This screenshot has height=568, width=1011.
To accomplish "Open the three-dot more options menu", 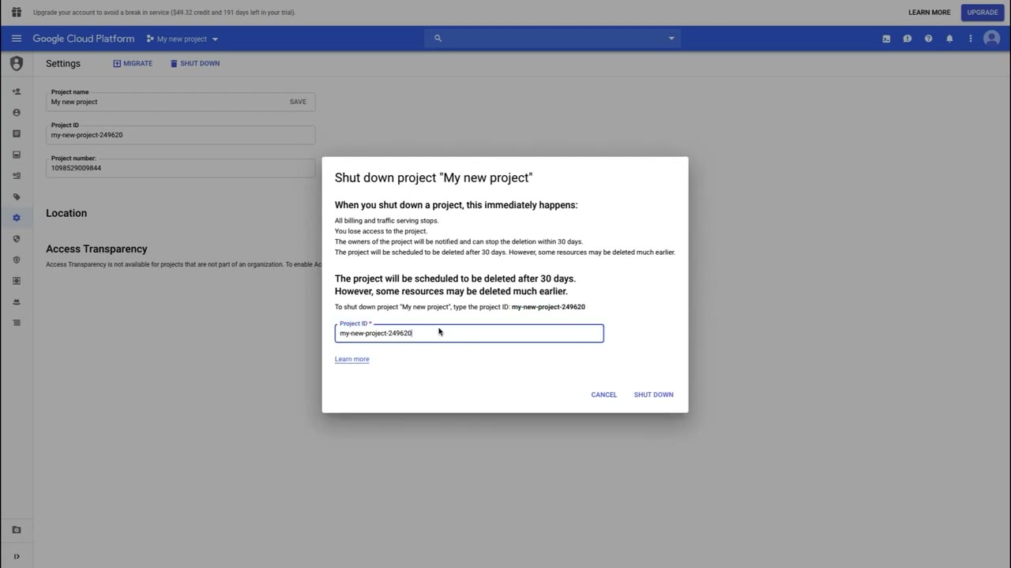I will pos(971,39).
